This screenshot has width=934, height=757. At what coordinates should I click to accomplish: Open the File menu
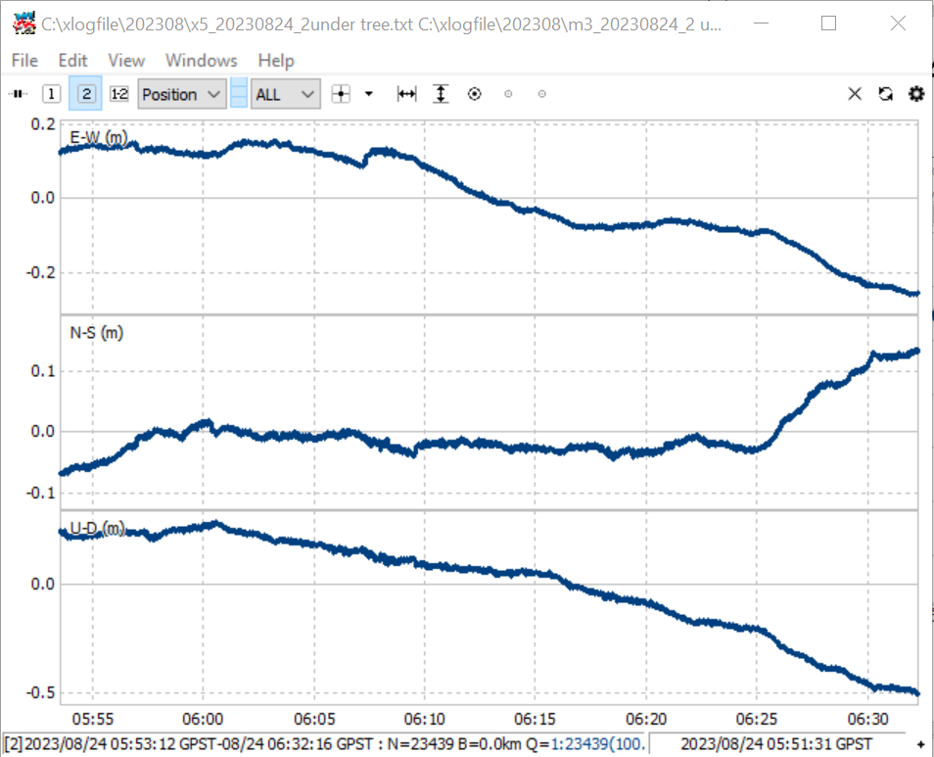point(24,60)
